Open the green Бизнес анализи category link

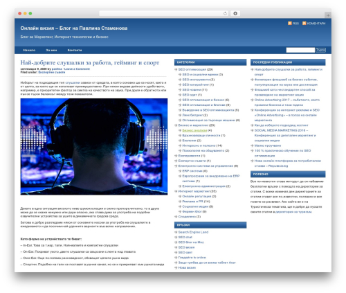pos(194,130)
